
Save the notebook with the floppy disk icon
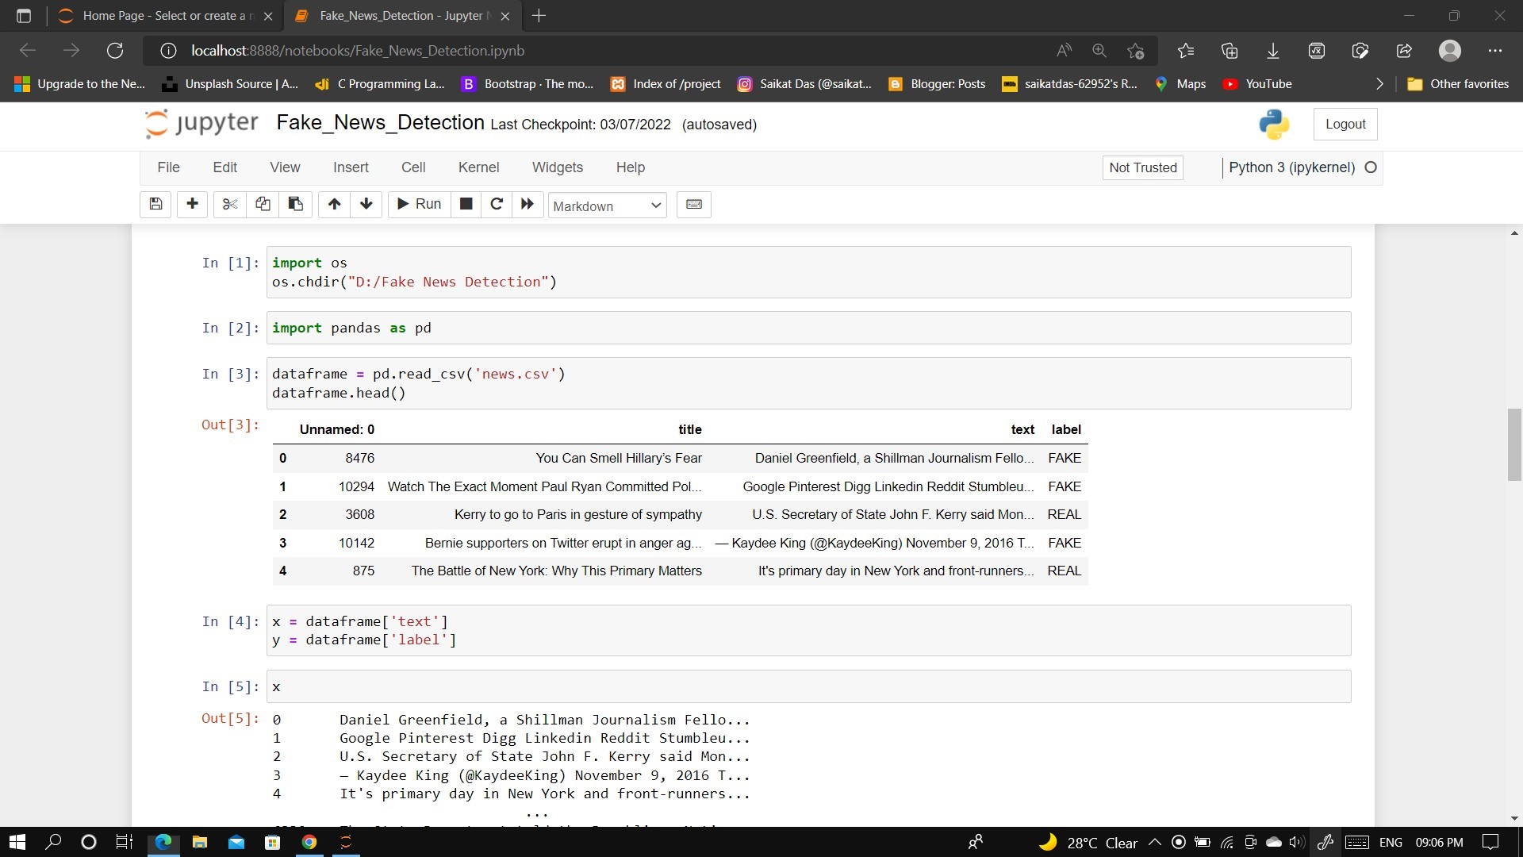tap(155, 205)
